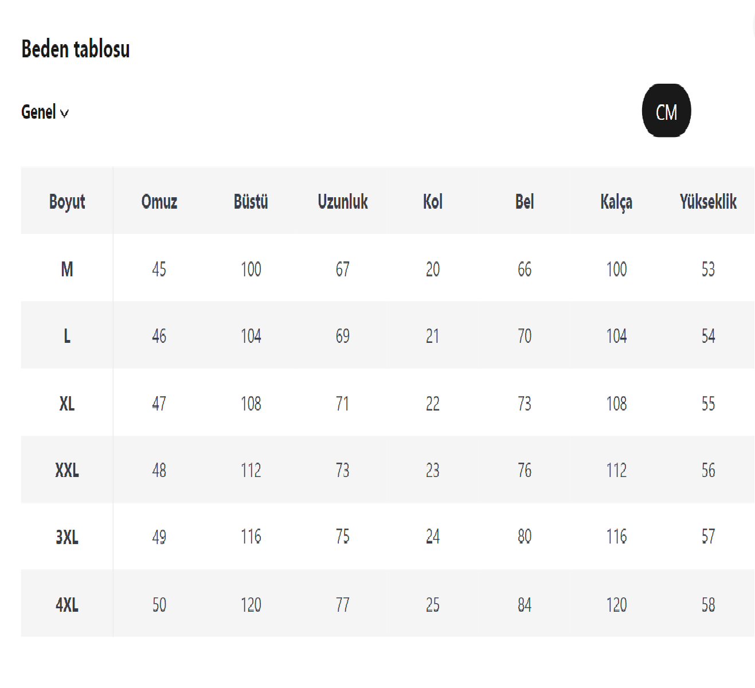
Task: Select the 3XL size row label
Action: (67, 537)
